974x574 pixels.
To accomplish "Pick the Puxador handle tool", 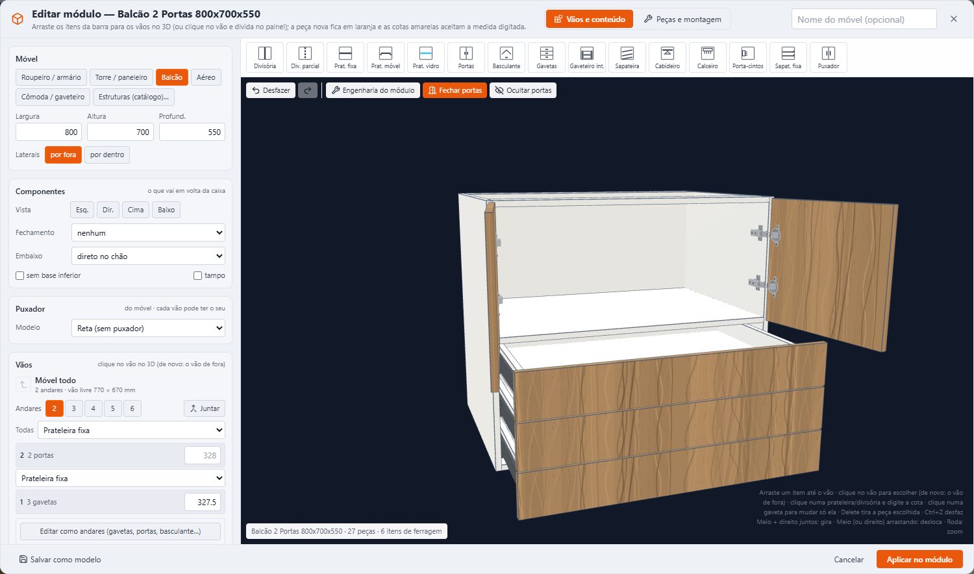I will point(829,58).
